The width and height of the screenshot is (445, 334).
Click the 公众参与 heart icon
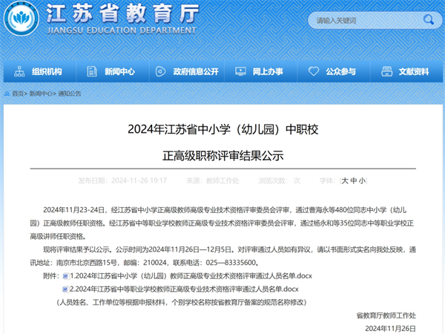tap(313, 72)
